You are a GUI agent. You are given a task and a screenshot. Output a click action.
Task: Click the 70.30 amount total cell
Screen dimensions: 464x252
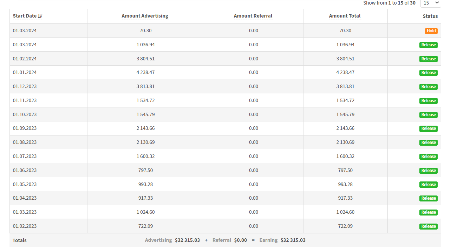click(x=345, y=31)
